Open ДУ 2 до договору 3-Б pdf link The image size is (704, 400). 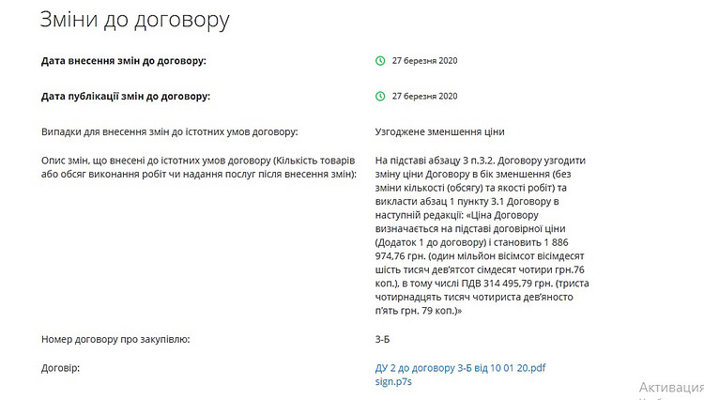coord(460,368)
